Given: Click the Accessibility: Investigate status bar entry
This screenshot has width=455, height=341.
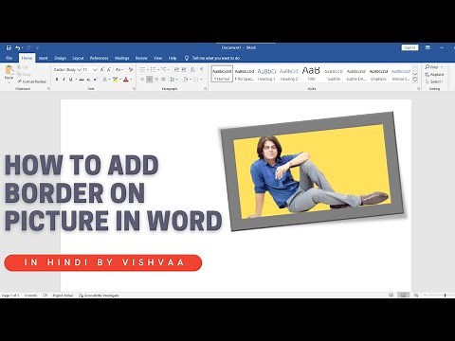Looking at the screenshot, I should click(100, 296).
